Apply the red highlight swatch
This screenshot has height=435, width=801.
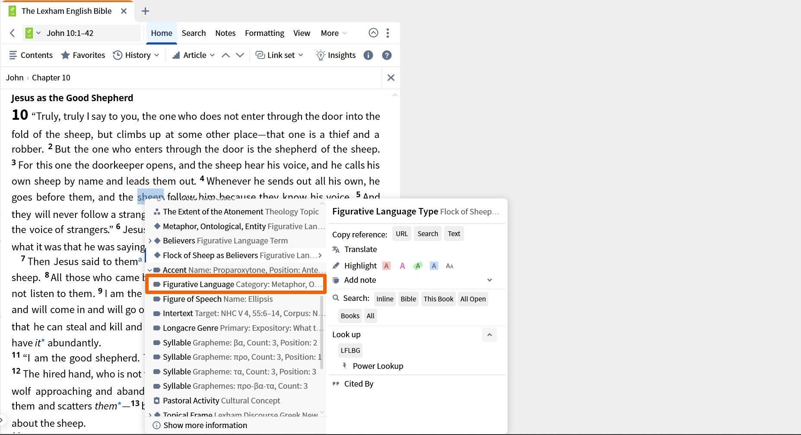(386, 265)
